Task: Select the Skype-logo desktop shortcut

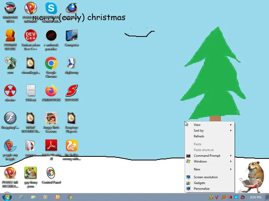Action: click(x=51, y=13)
